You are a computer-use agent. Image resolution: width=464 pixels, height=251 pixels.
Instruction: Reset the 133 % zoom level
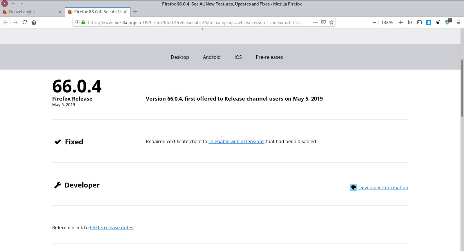(387, 22)
